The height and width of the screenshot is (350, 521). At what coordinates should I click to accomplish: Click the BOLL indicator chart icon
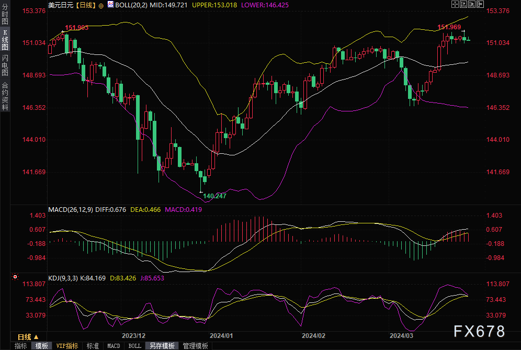(111, 5)
